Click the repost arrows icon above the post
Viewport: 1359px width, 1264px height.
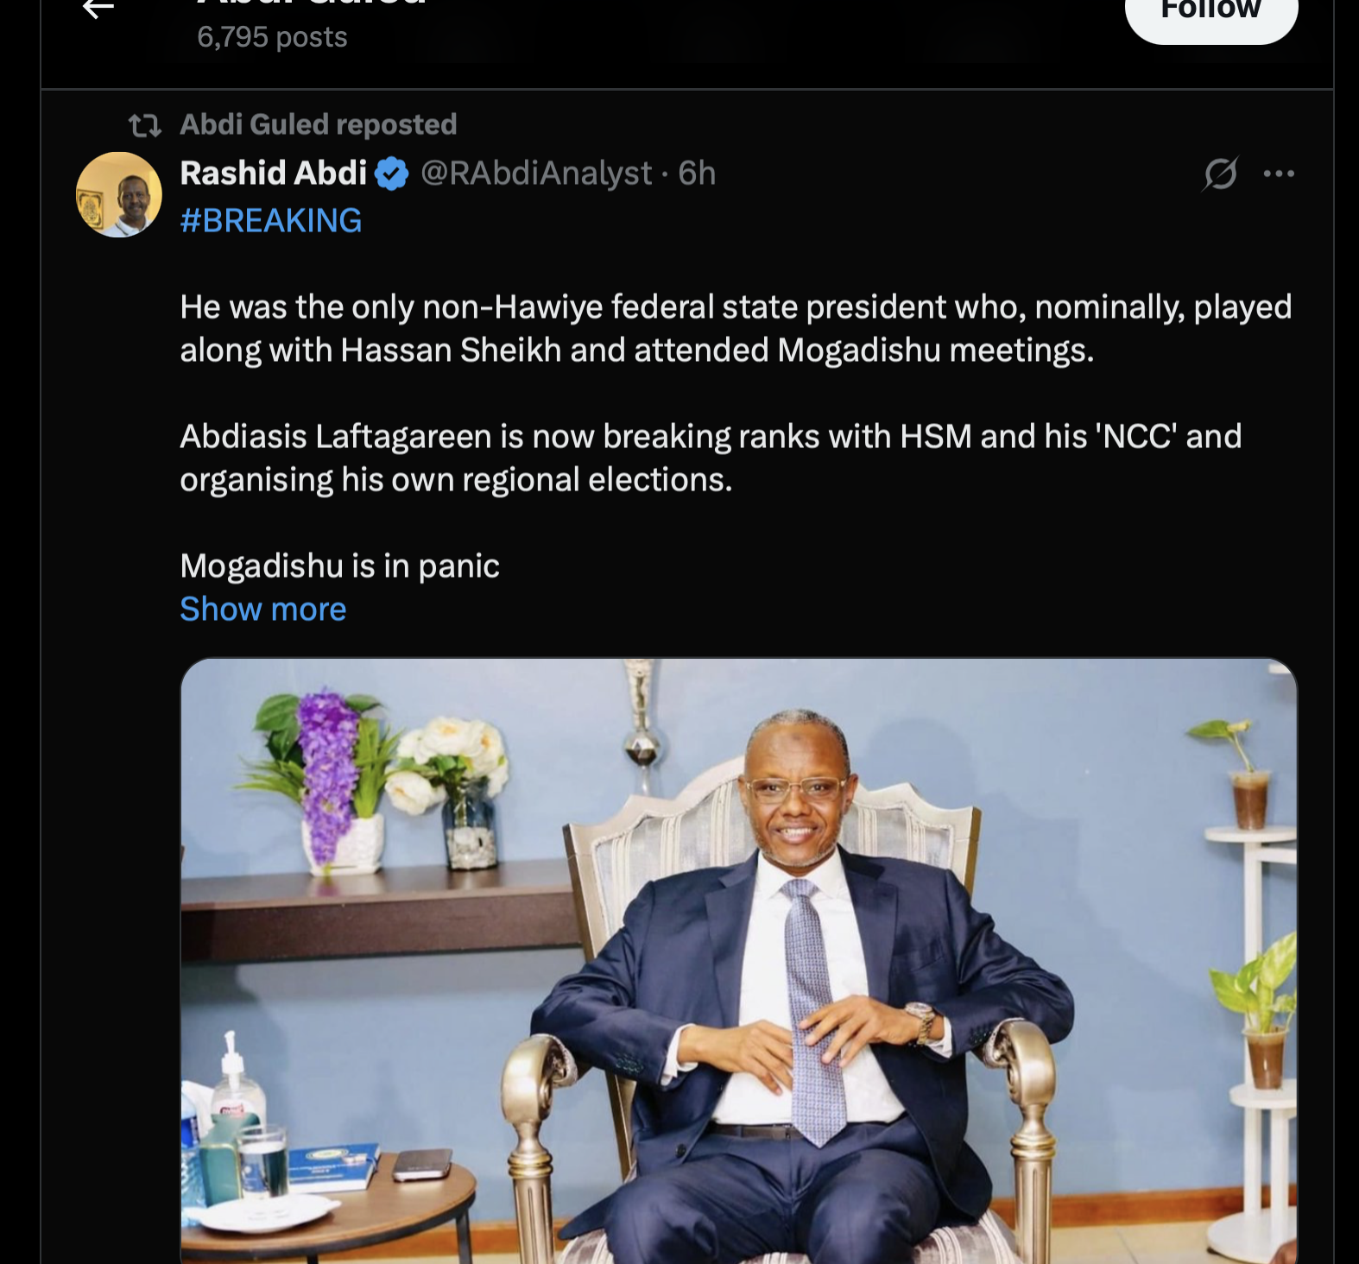click(x=145, y=126)
